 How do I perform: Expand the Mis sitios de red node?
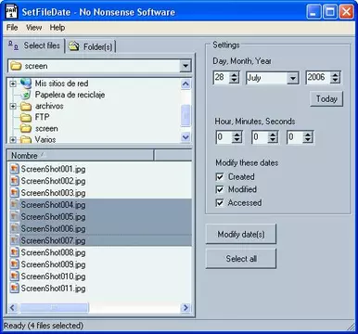13,83
